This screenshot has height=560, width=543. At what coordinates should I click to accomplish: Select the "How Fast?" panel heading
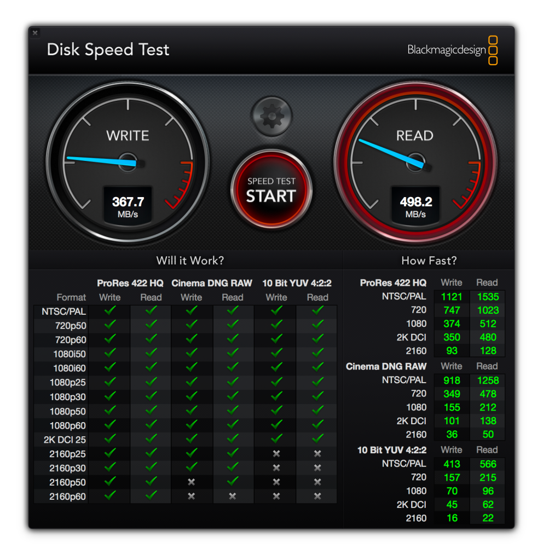pos(429,261)
